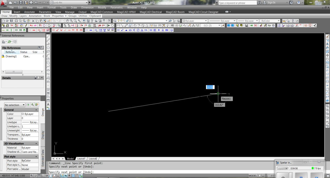Click in the keyword search box
Screen dimensions: 330x178
(237, 3)
